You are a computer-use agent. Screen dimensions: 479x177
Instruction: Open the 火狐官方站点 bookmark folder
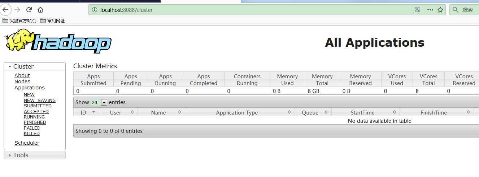point(19,20)
